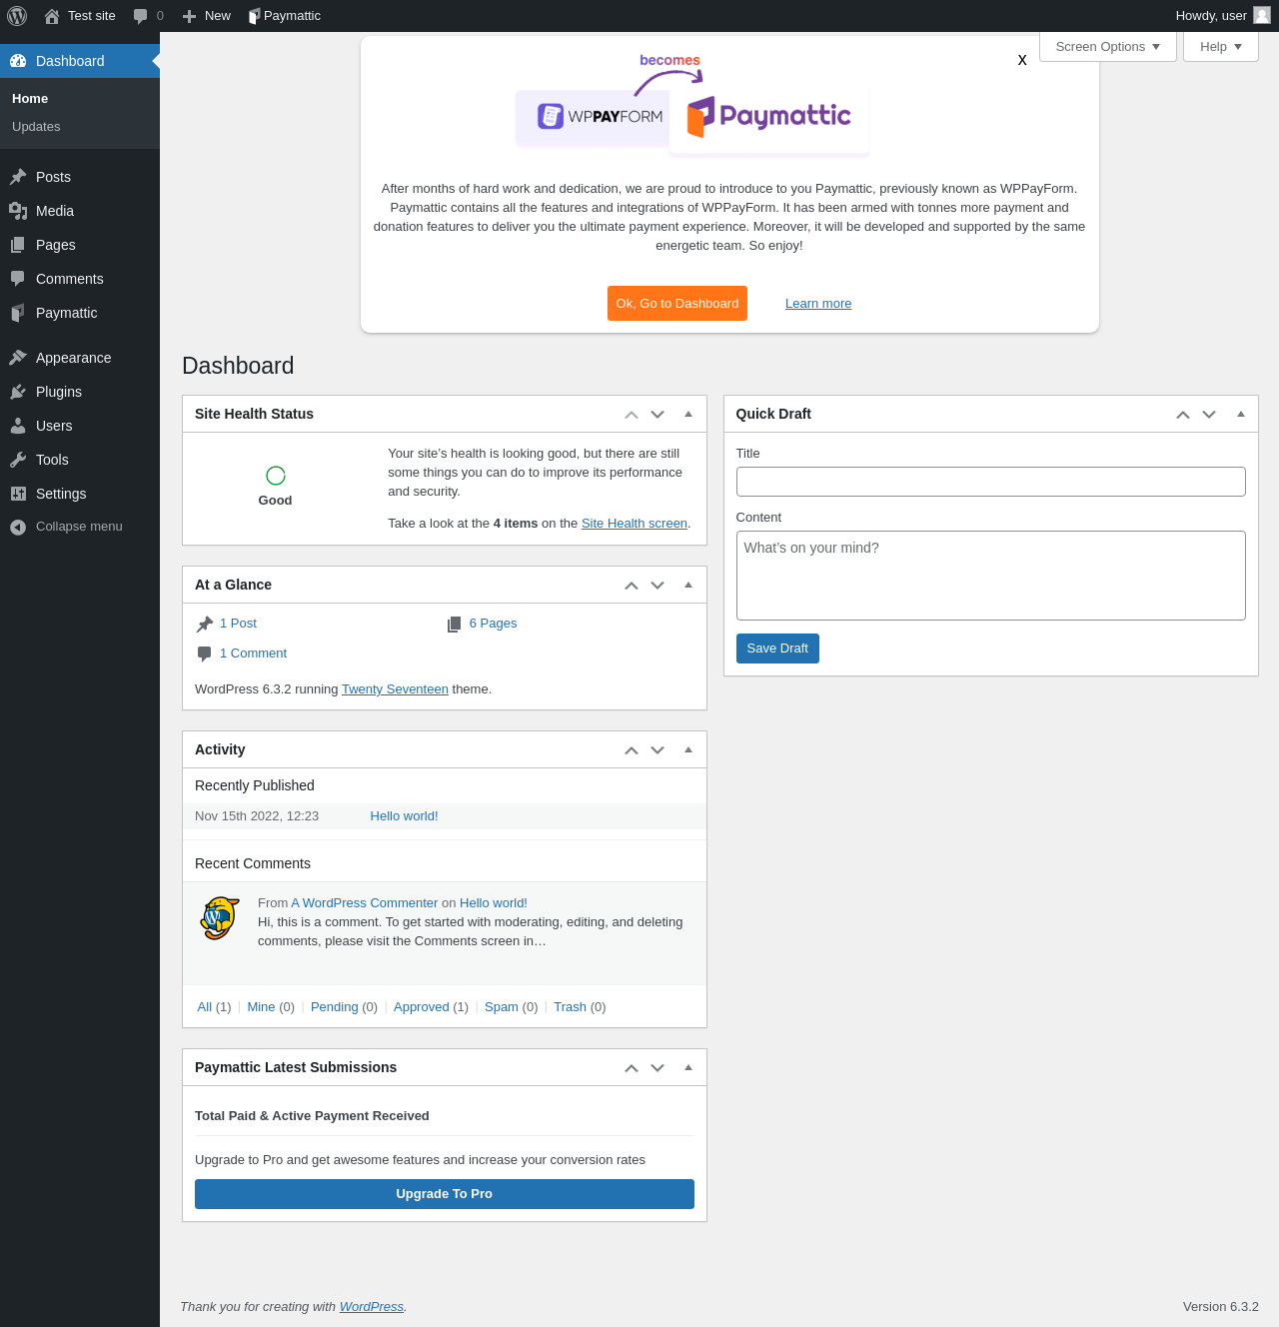Click the Commenter avatar in Recent Comments
This screenshot has height=1327, width=1279.
pyautogui.click(x=220, y=918)
